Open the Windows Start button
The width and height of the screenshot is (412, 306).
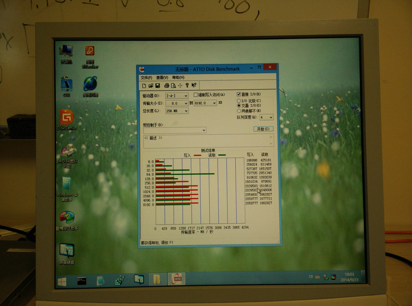tap(62, 281)
